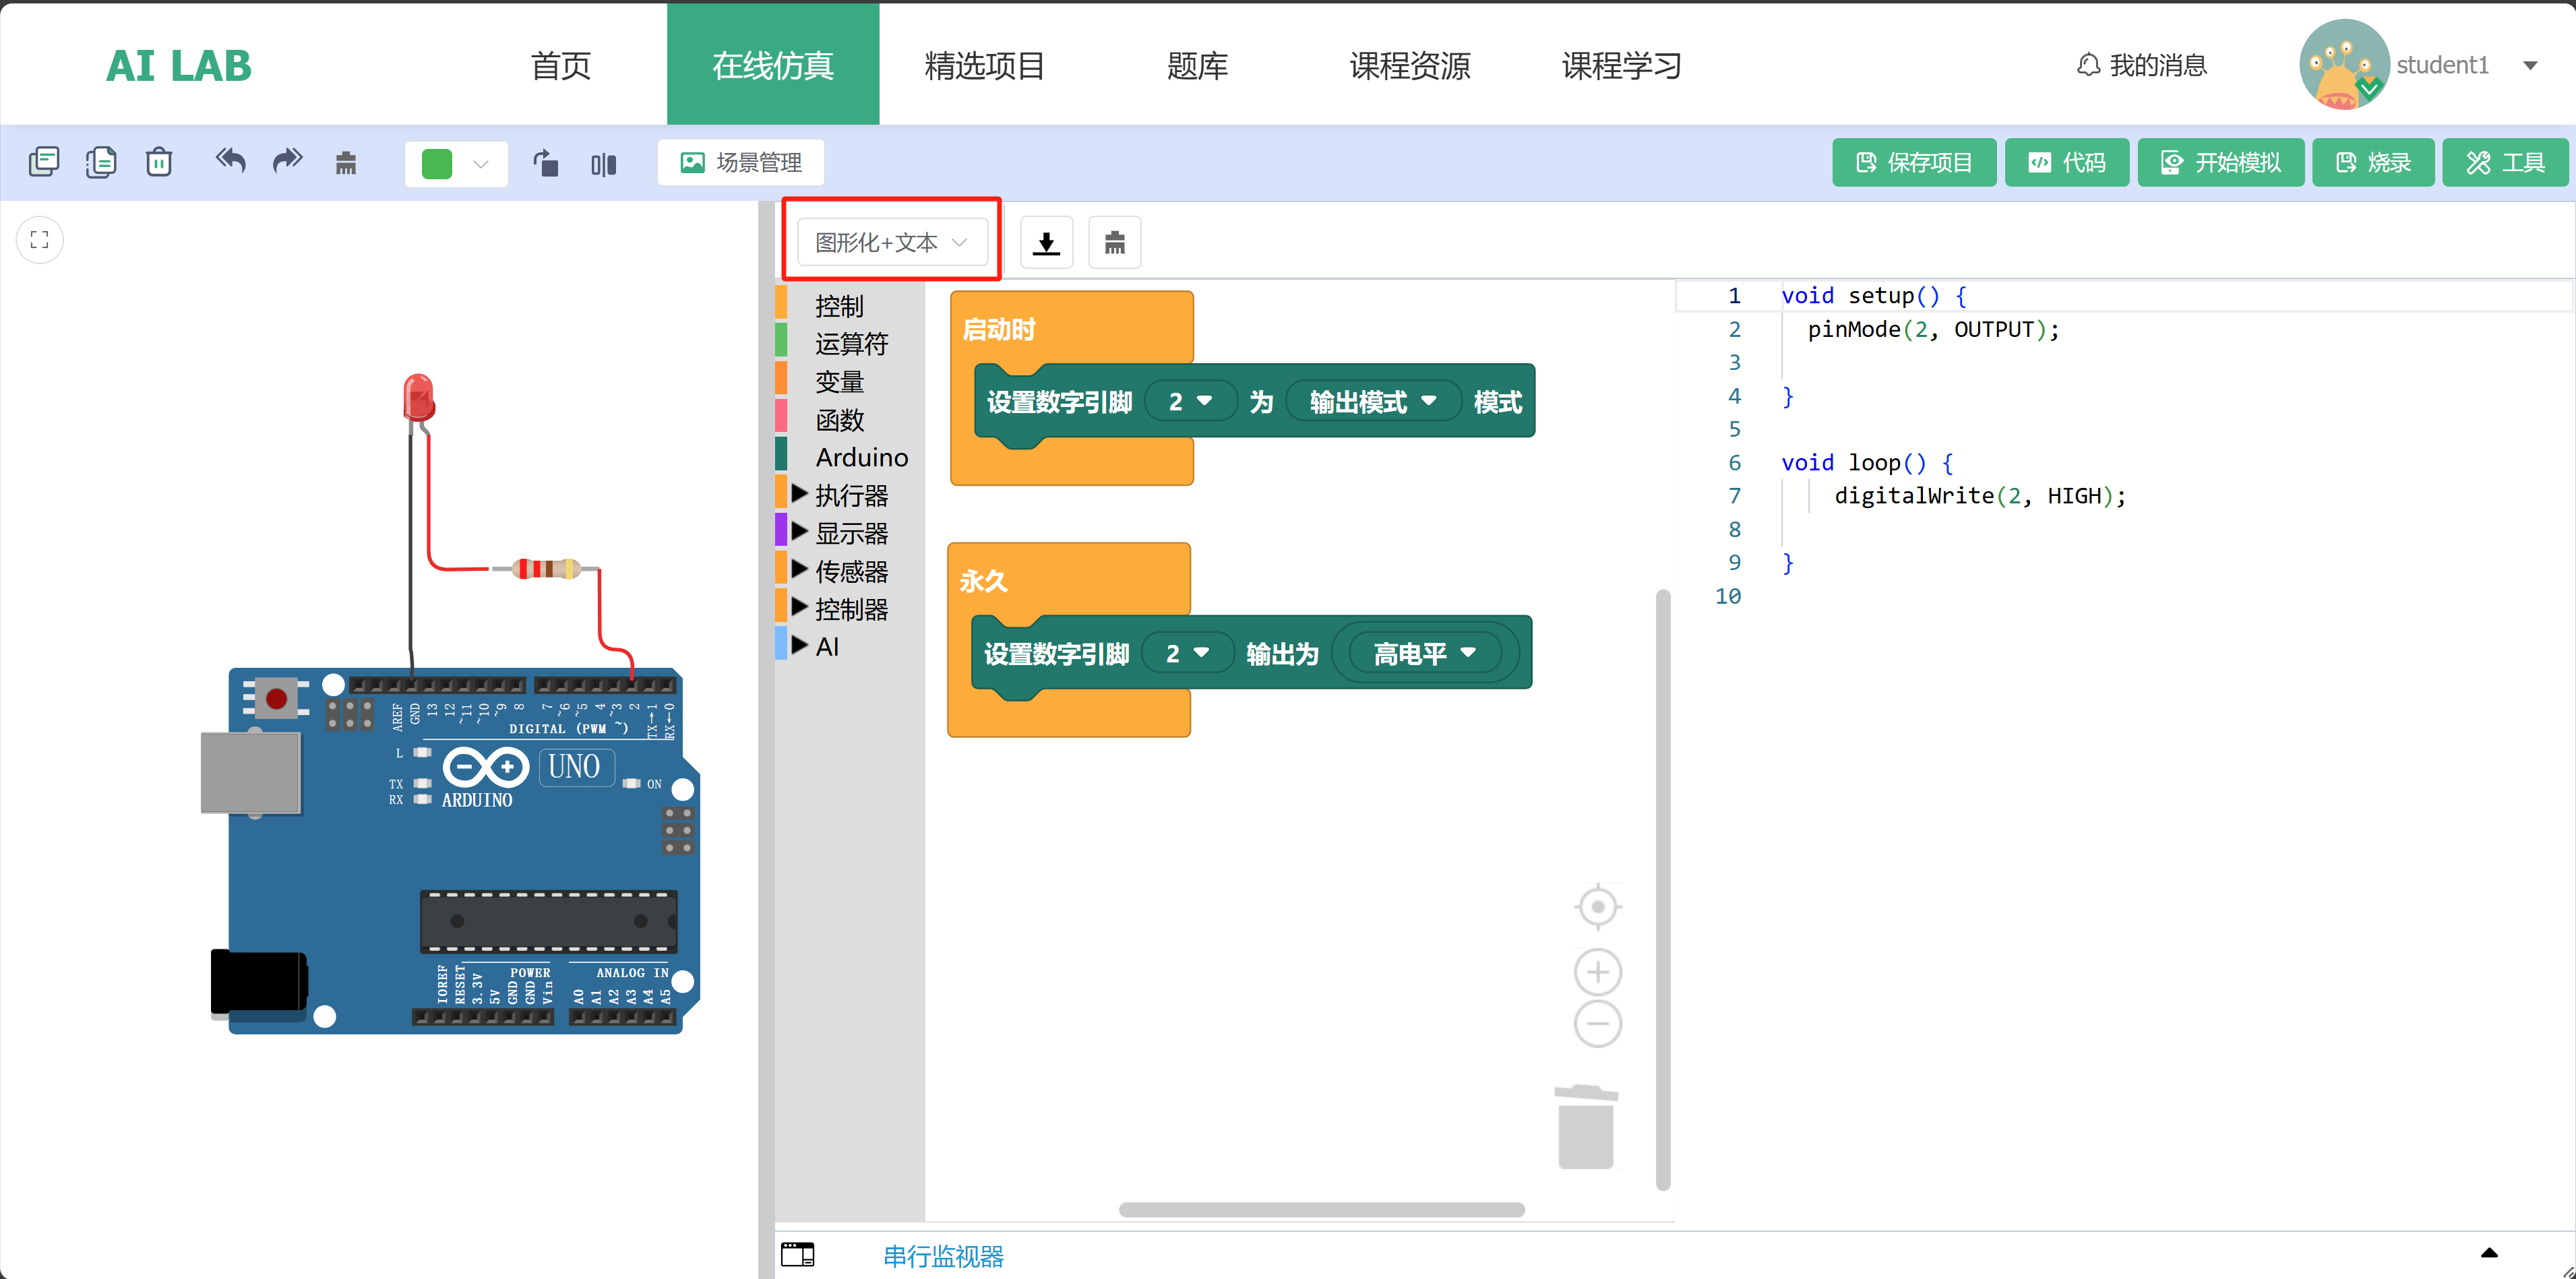Click the 开始模拟 button
Screen dimensions: 2576x1279
[x=2220, y=162]
